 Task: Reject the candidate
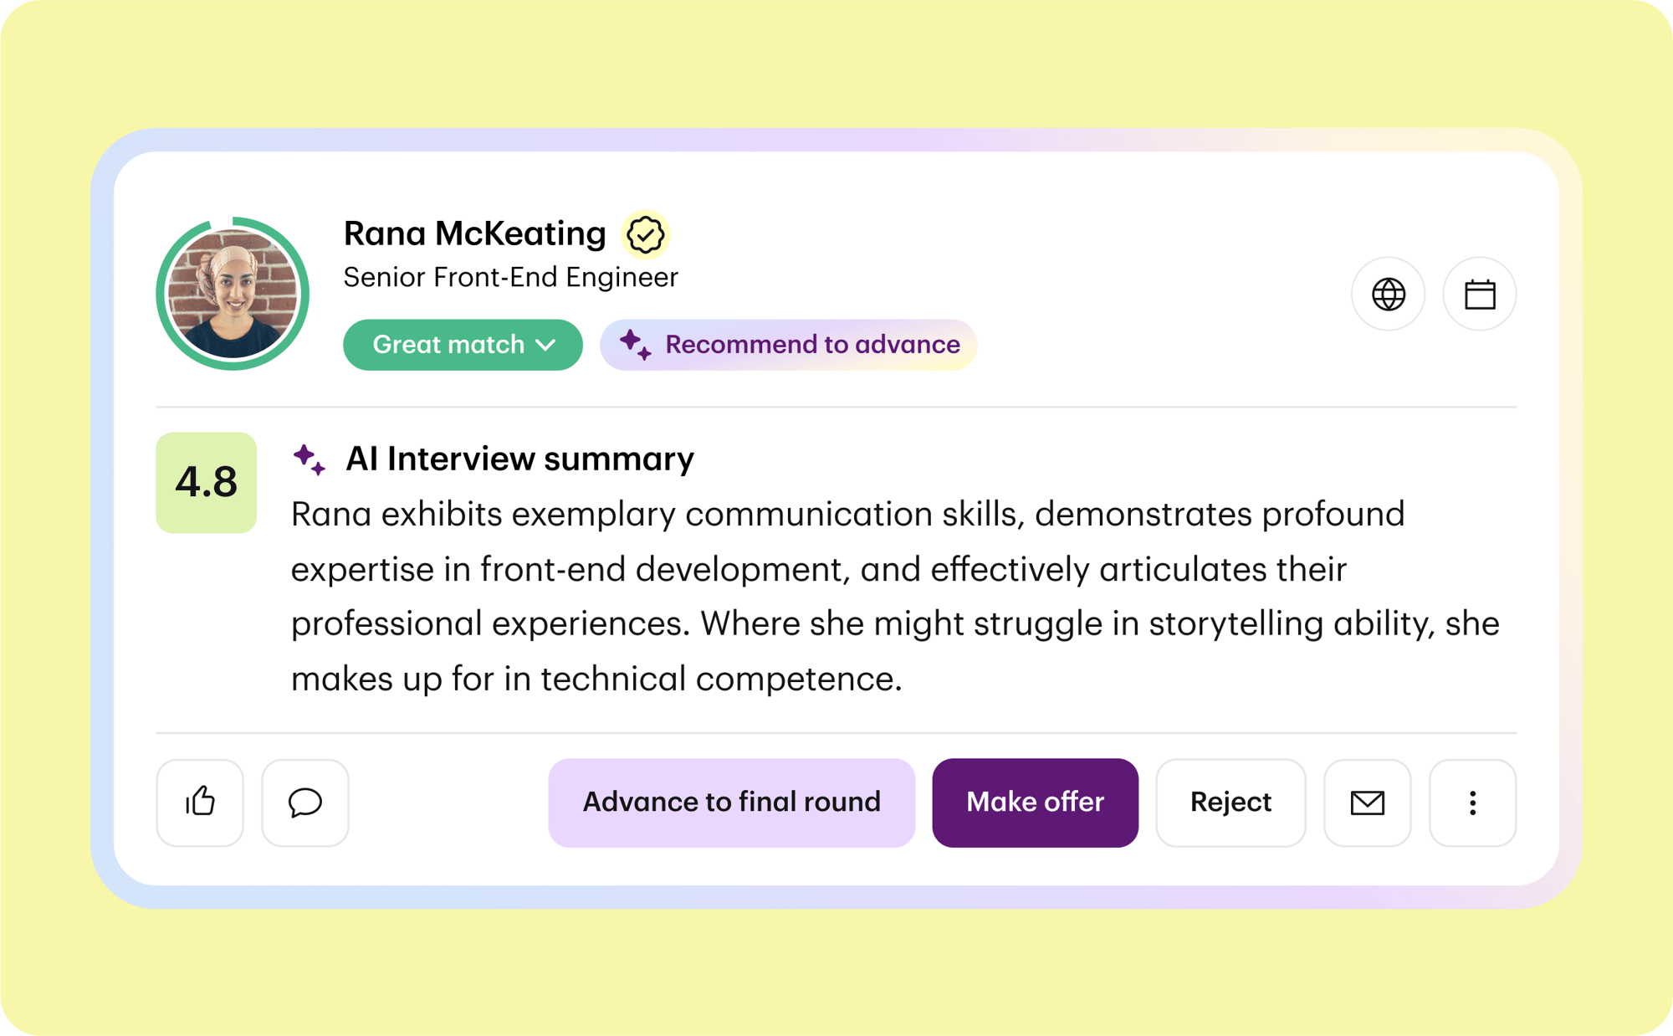(1230, 803)
